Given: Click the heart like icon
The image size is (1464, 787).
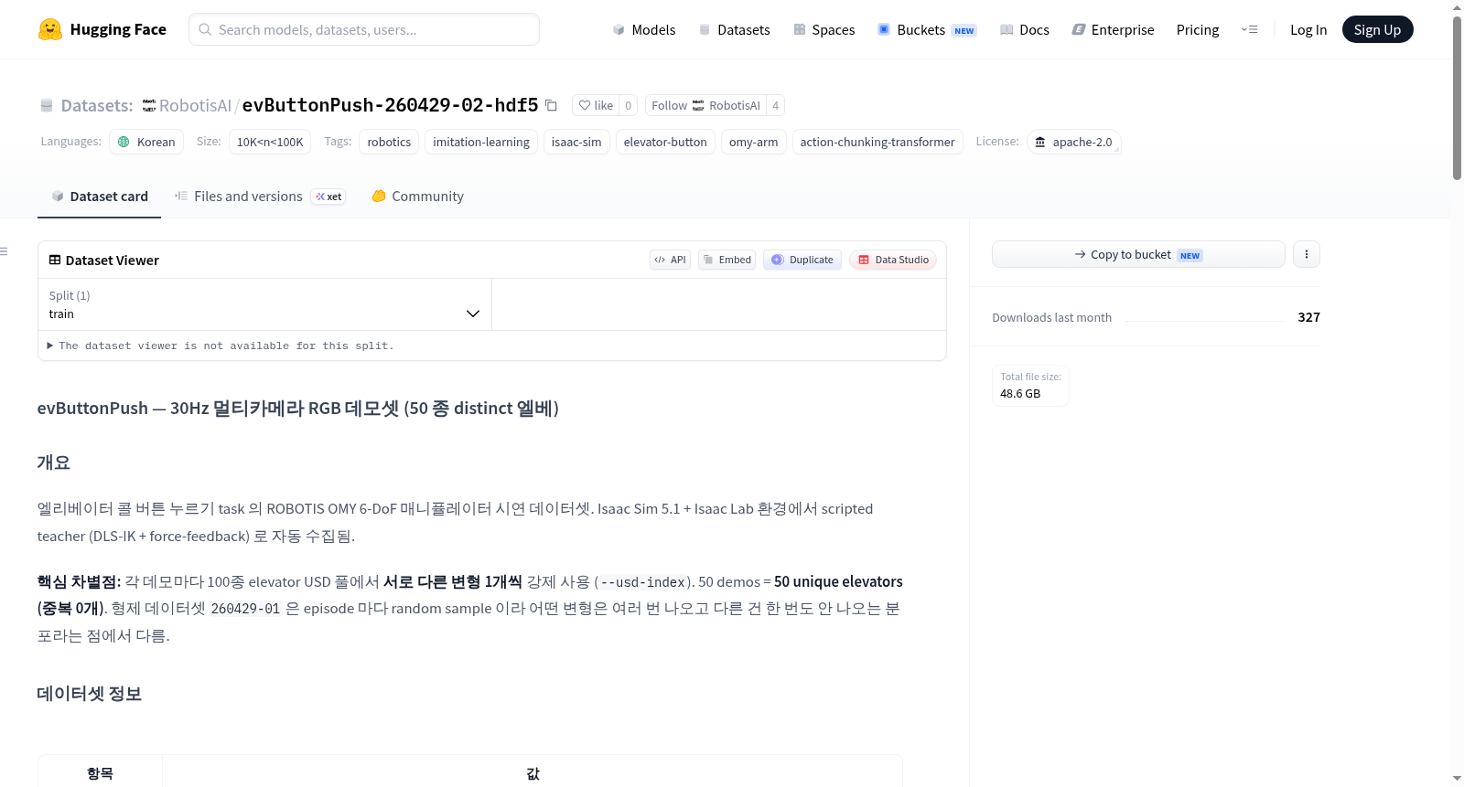Looking at the screenshot, I should pyautogui.click(x=585, y=105).
